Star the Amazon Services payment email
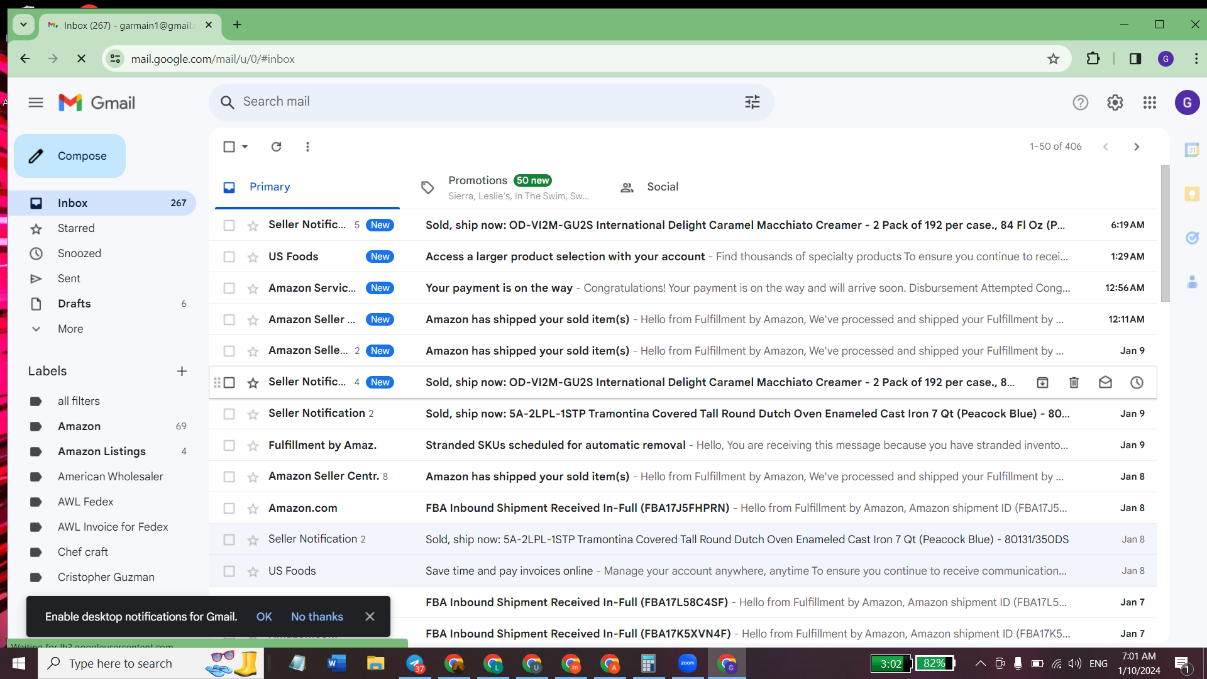Screen dimensions: 1207x679 (253, 289)
